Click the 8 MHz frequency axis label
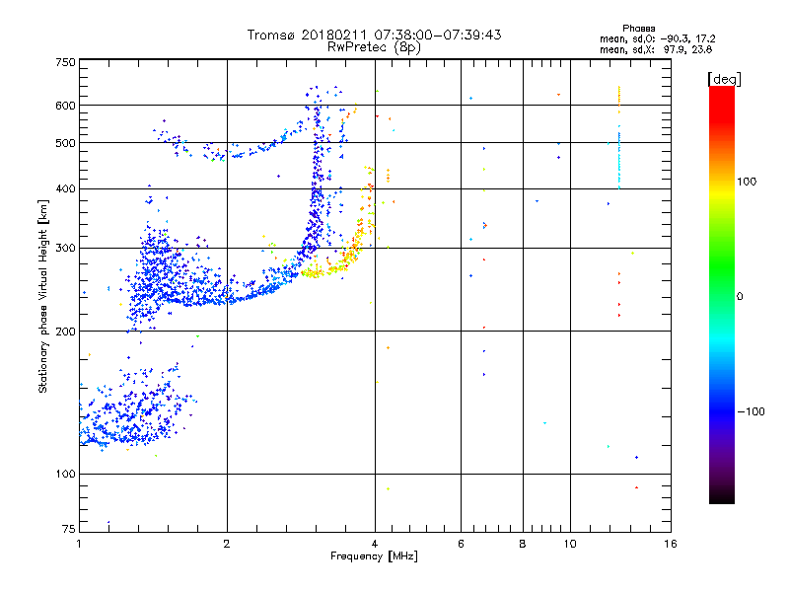The width and height of the screenshot is (789, 592). 523,544
